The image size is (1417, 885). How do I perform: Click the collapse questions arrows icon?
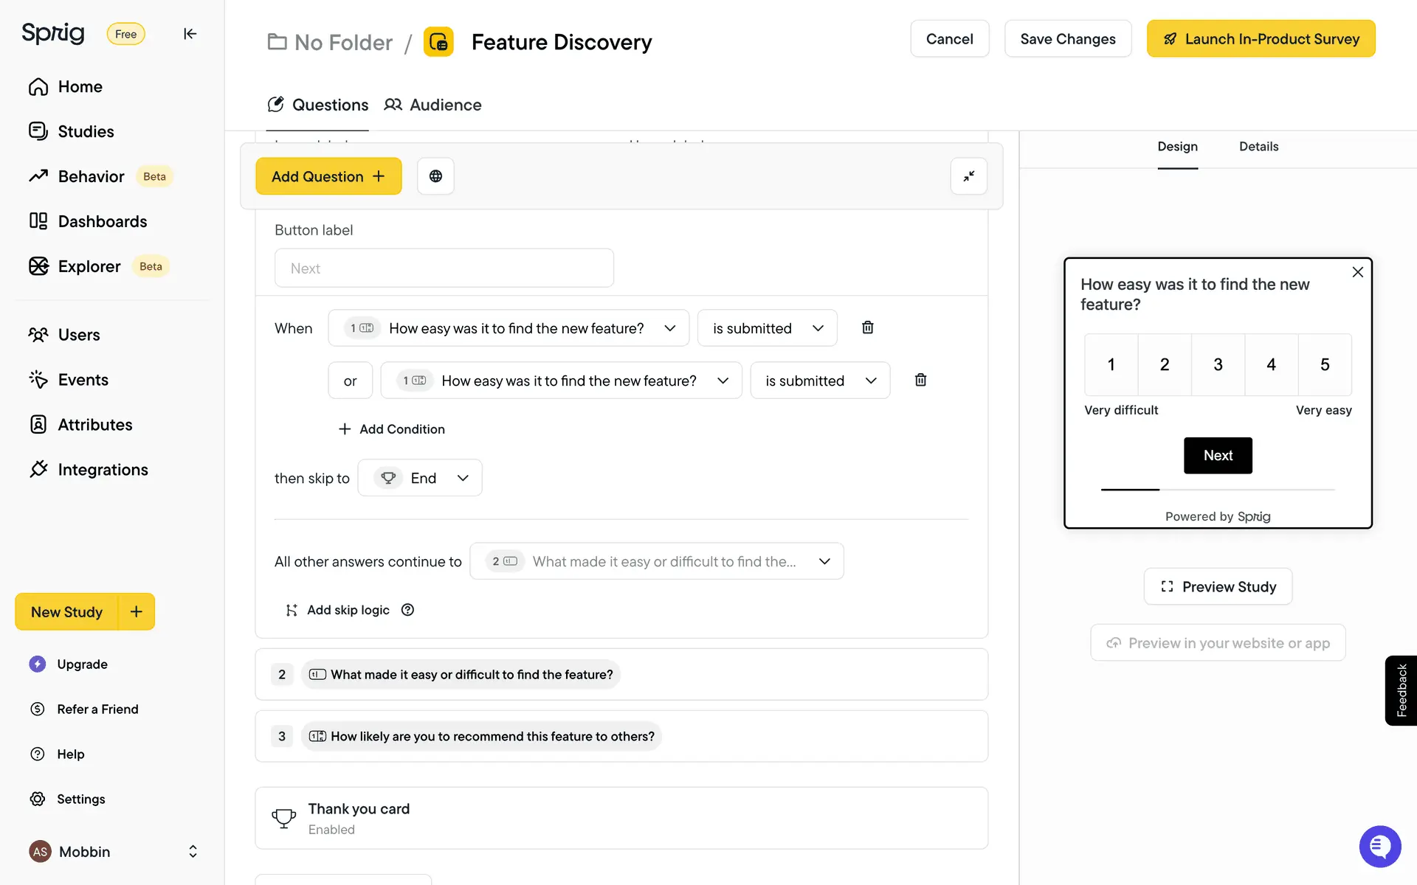(x=968, y=176)
